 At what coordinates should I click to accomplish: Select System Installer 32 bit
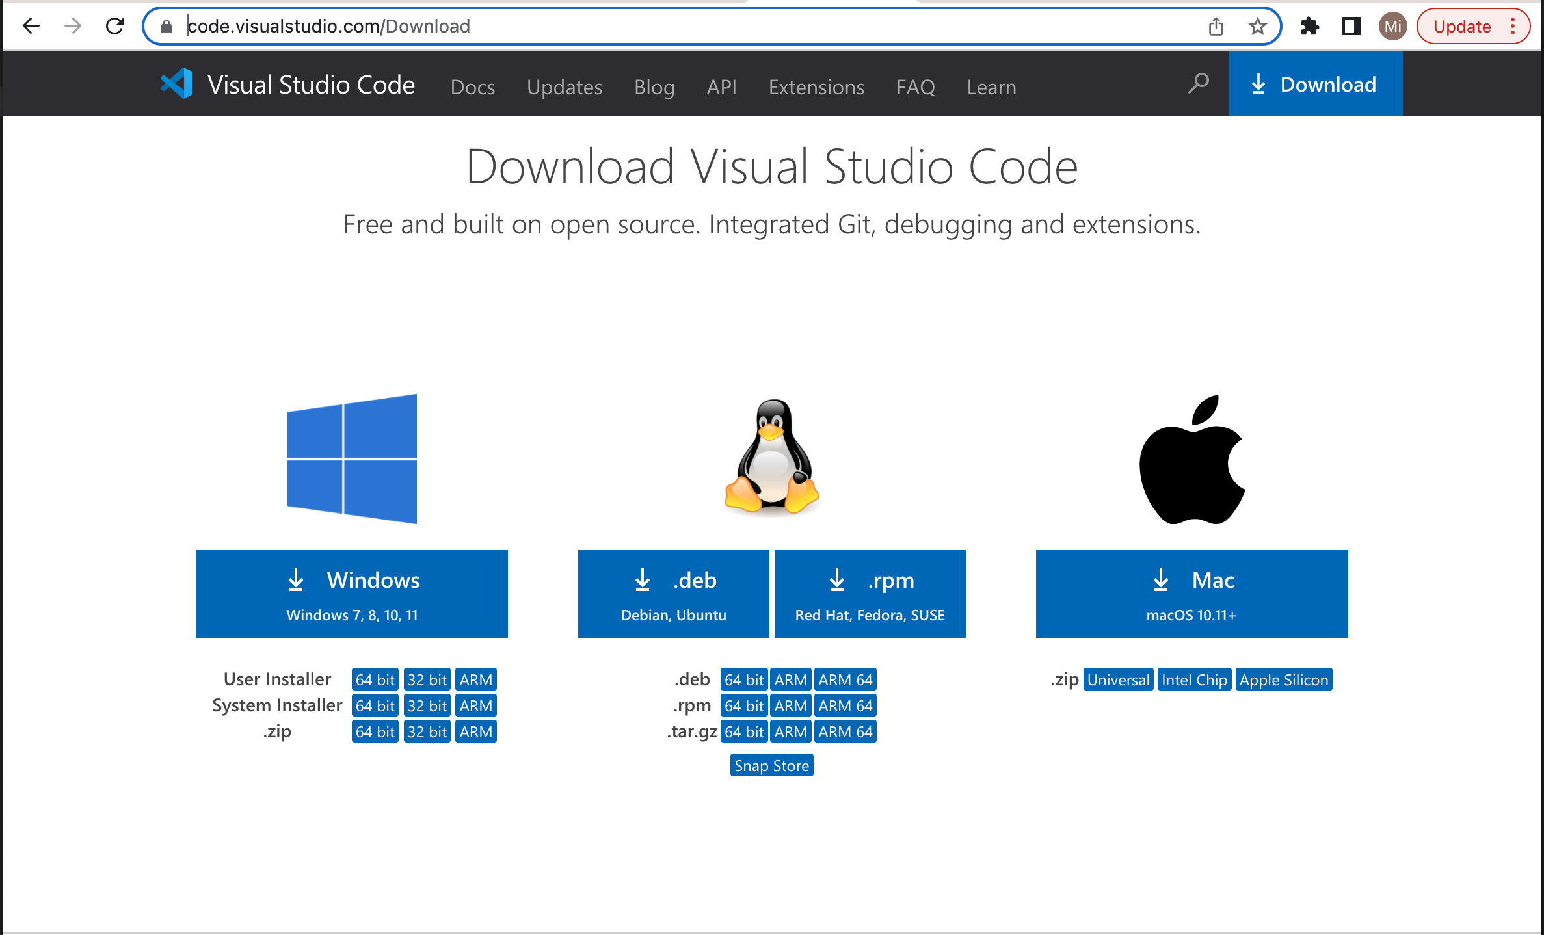click(427, 705)
